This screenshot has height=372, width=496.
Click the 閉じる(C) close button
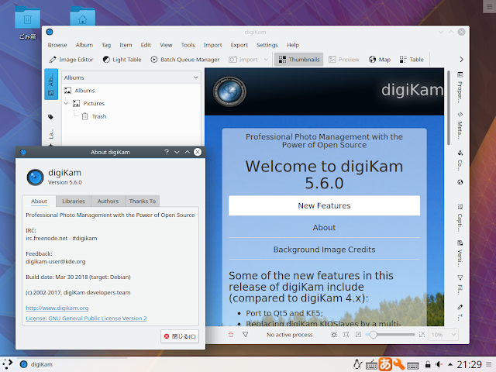click(180, 336)
